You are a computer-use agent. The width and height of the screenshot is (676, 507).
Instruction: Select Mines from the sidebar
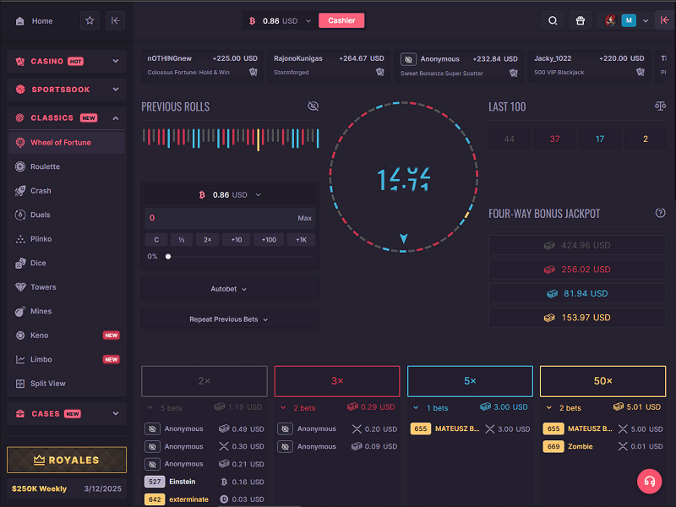point(41,311)
